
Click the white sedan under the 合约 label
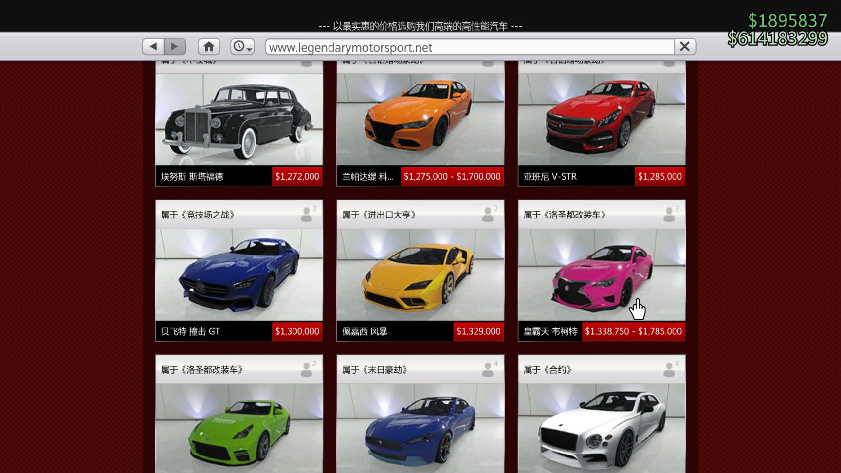point(601,428)
